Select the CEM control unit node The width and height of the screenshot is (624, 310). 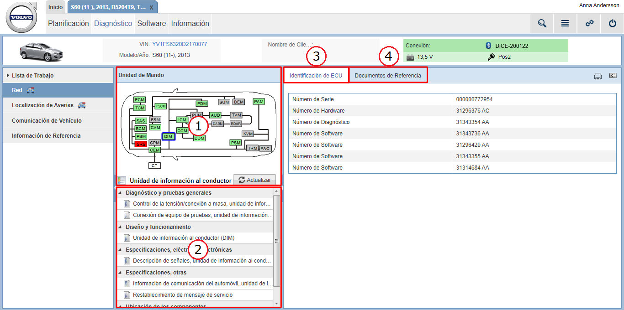pyautogui.click(x=155, y=150)
